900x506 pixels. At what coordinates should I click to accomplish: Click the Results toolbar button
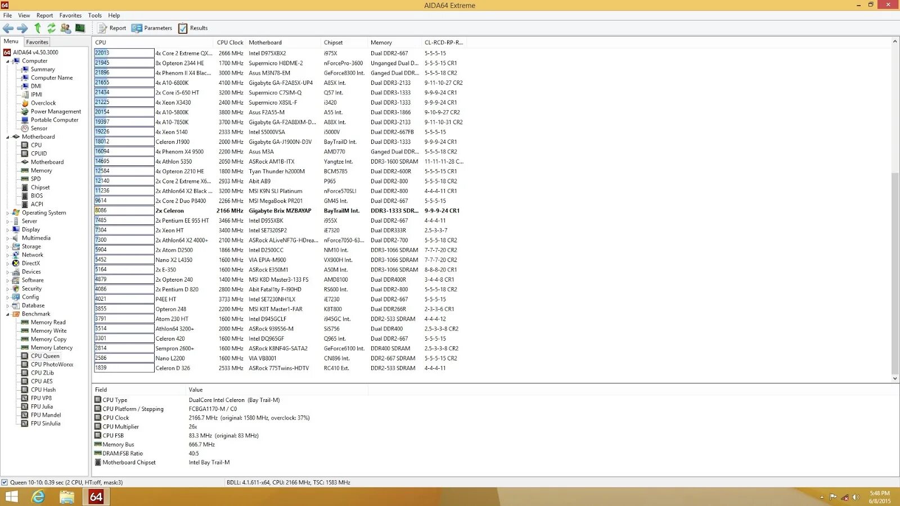click(193, 28)
